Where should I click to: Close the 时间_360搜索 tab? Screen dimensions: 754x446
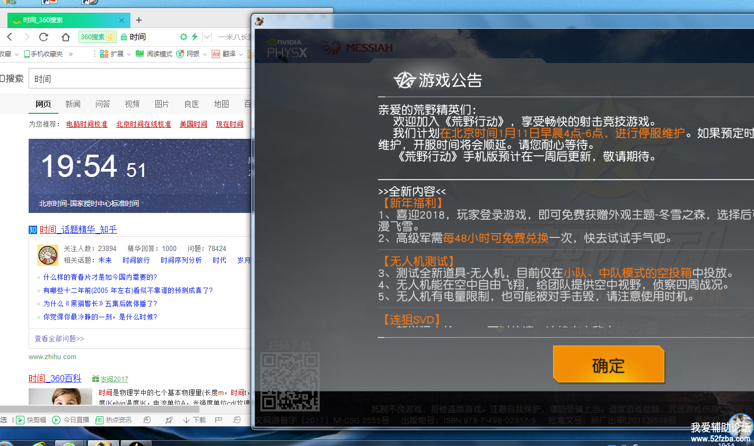click(121, 20)
